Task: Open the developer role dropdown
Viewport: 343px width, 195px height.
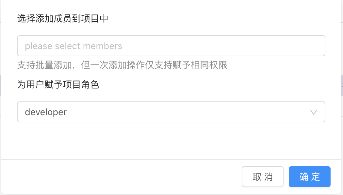Action: point(171,112)
